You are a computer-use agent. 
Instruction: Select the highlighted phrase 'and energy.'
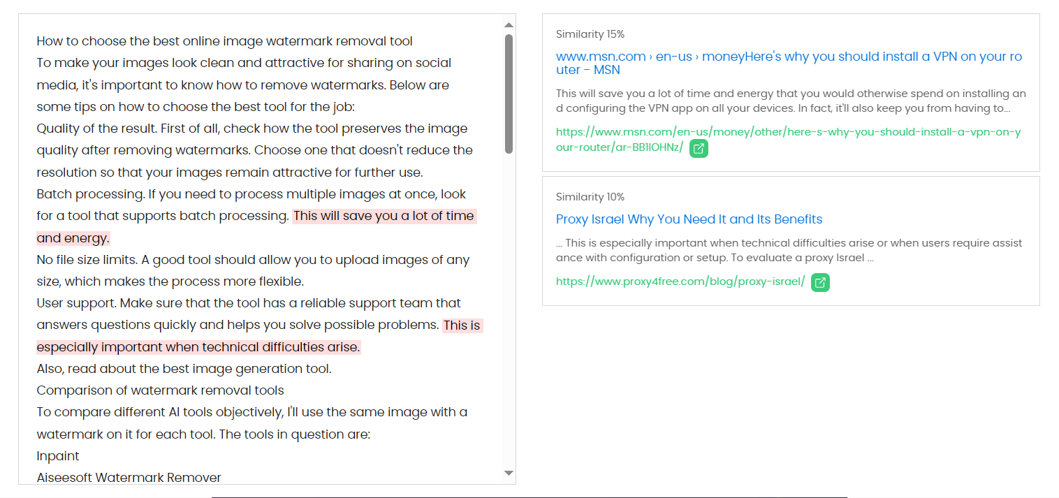[73, 238]
